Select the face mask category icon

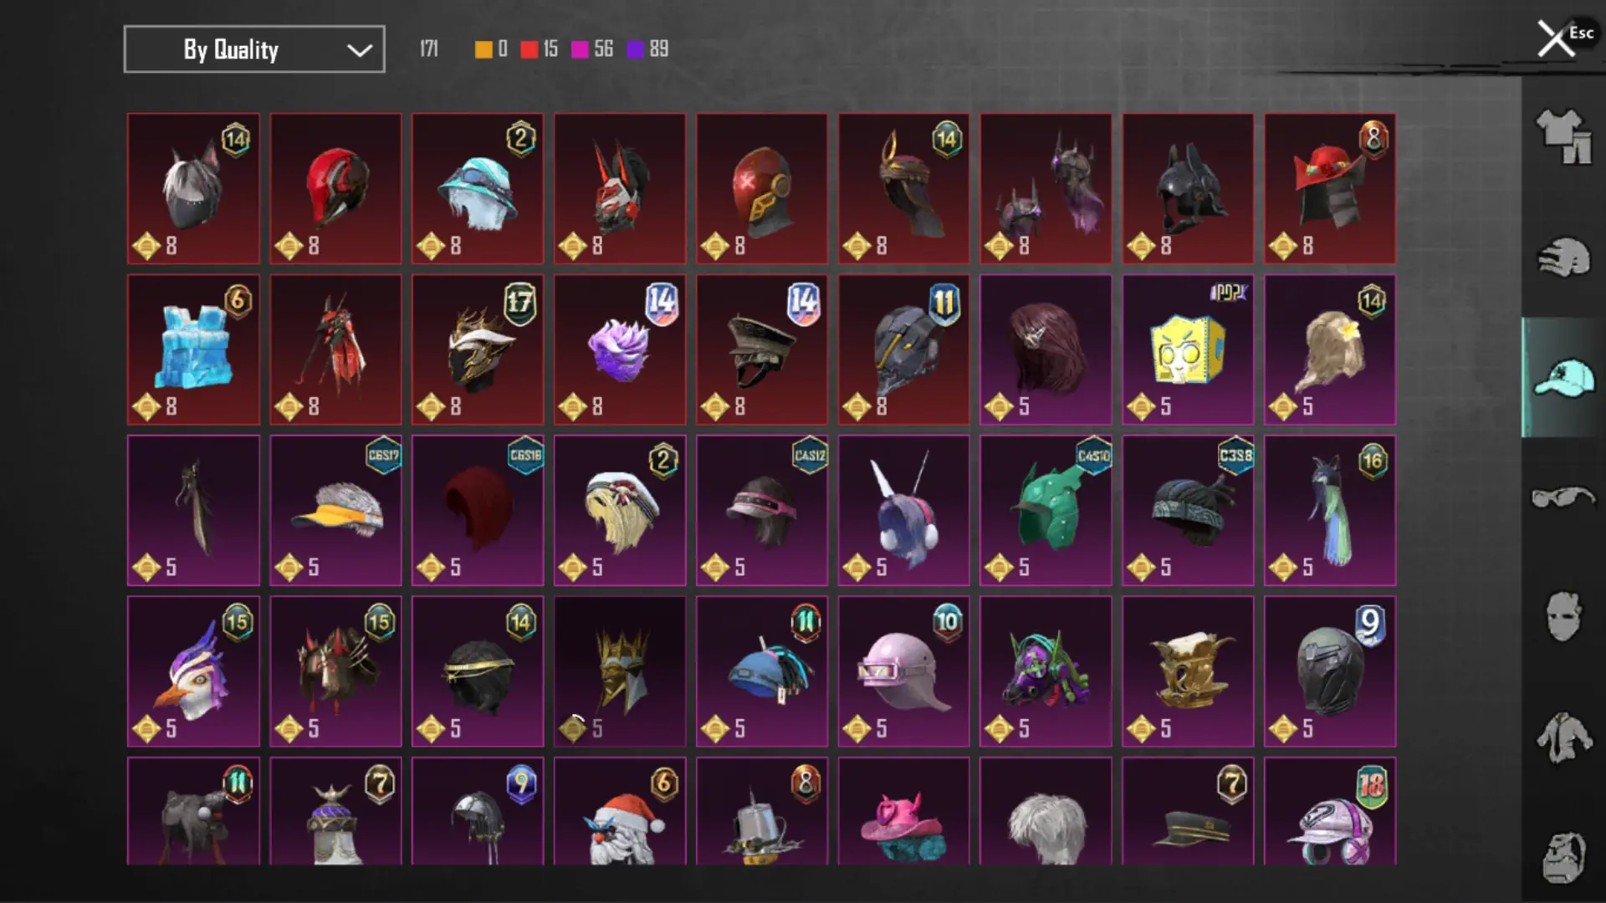(x=1563, y=616)
